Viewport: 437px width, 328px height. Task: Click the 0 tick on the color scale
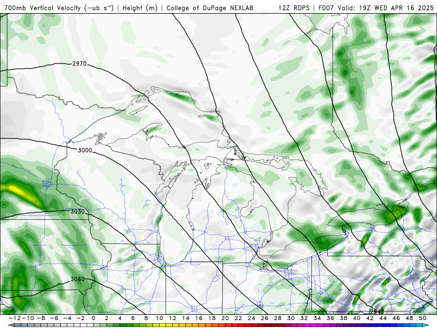[93, 318]
